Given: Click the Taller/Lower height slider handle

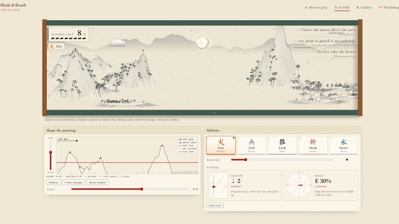Looking at the screenshot, I should click(x=50, y=152).
